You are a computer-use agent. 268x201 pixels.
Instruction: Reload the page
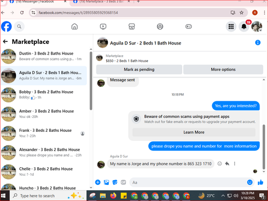point(22,12)
